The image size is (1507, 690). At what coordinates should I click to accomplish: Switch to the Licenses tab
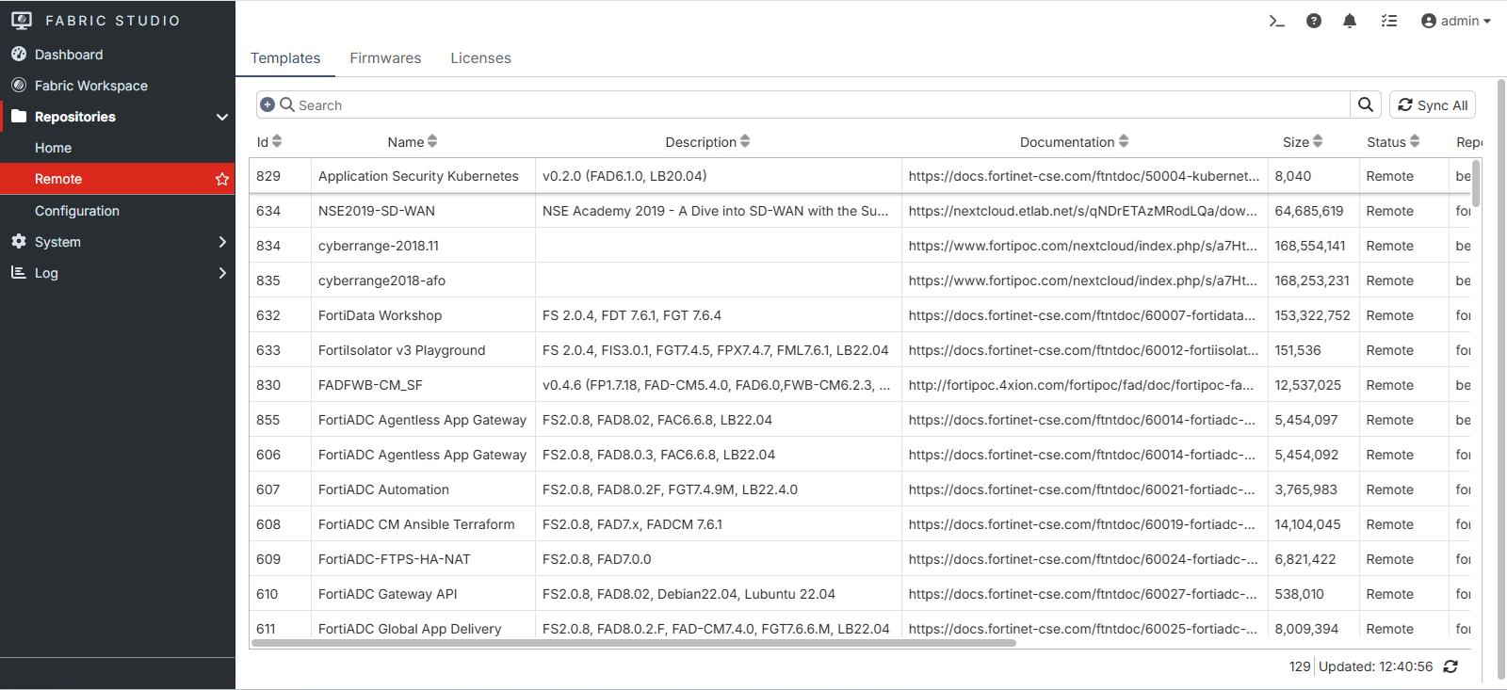click(x=480, y=58)
